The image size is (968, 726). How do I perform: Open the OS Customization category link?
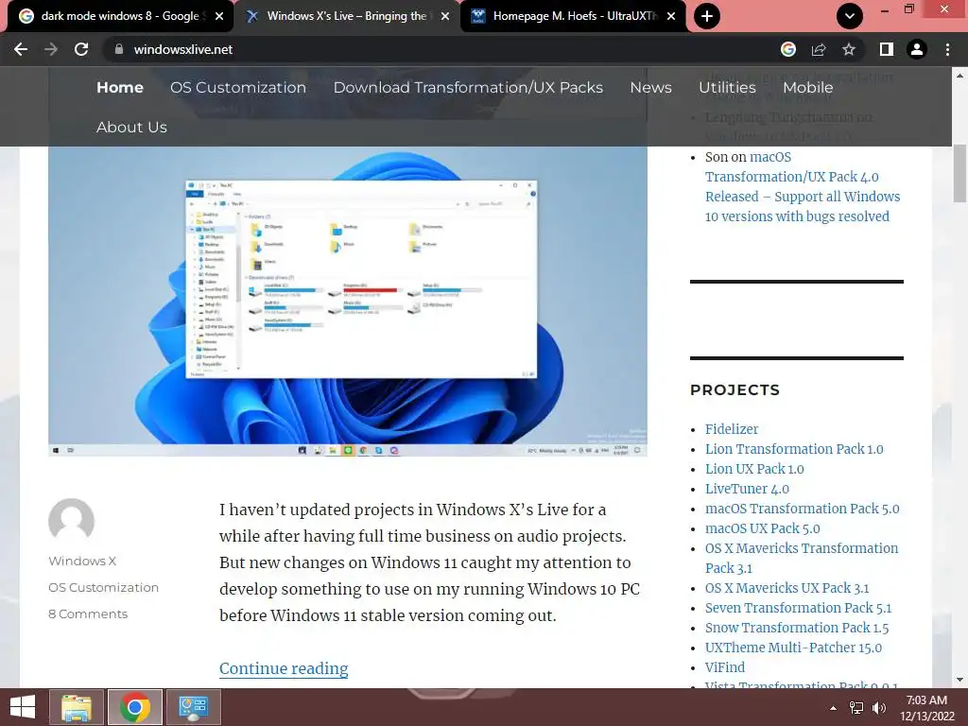click(x=104, y=588)
